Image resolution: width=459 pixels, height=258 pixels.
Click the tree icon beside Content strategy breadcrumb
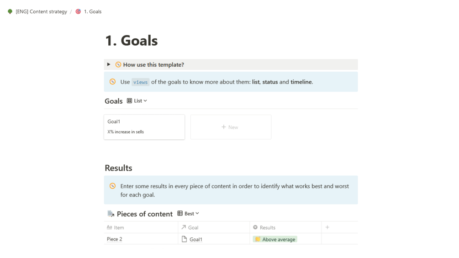(10, 11)
